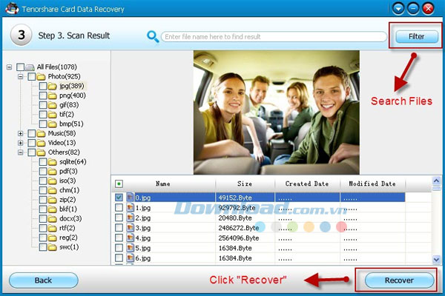
Task: Click the png(400) folder icon
Action: click(x=52, y=95)
